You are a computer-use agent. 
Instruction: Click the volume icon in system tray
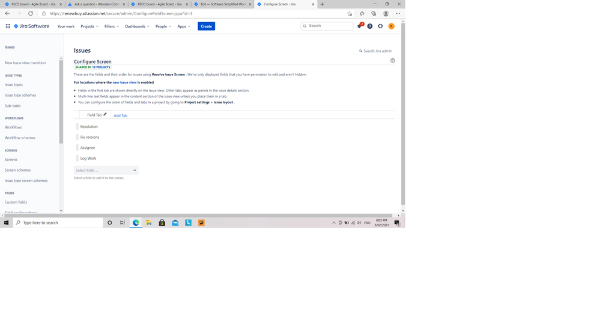coord(359,223)
